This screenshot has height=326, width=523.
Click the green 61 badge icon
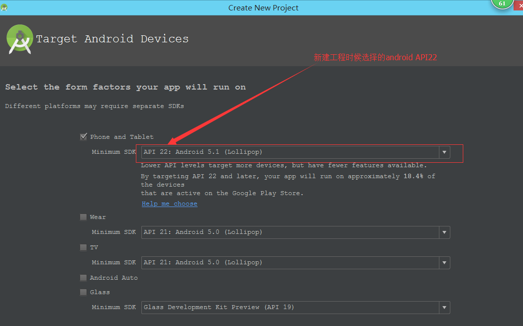click(502, 3)
